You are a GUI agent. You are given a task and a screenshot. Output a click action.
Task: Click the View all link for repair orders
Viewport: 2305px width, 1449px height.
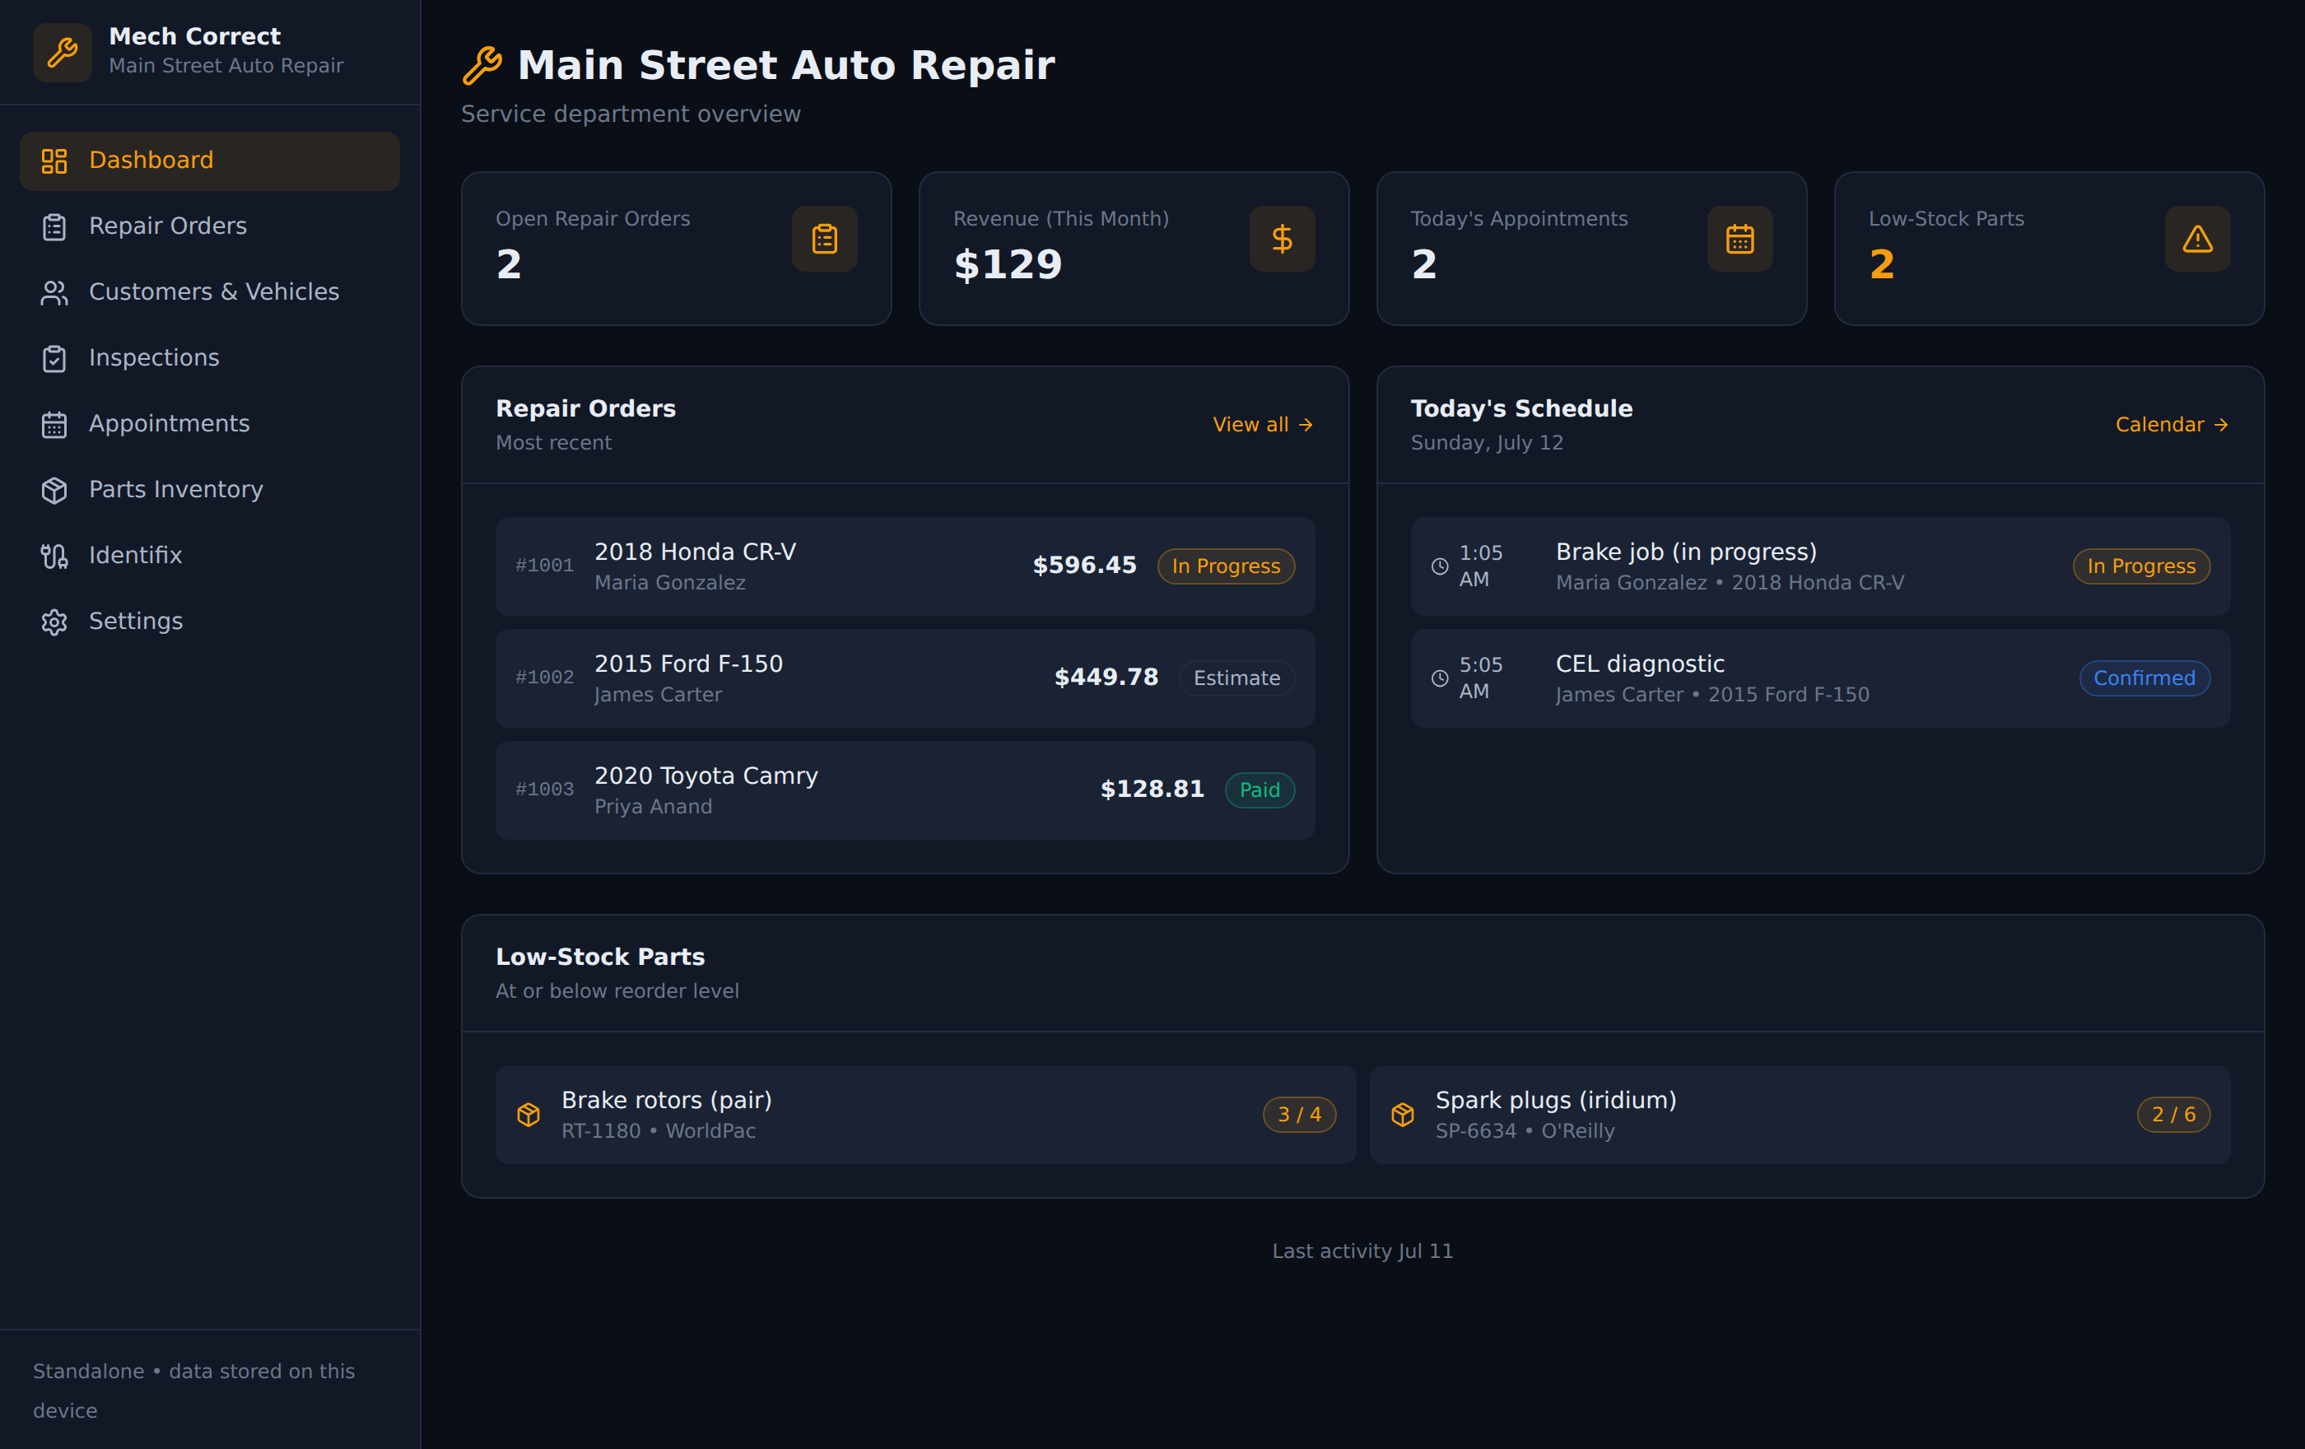pos(1263,425)
